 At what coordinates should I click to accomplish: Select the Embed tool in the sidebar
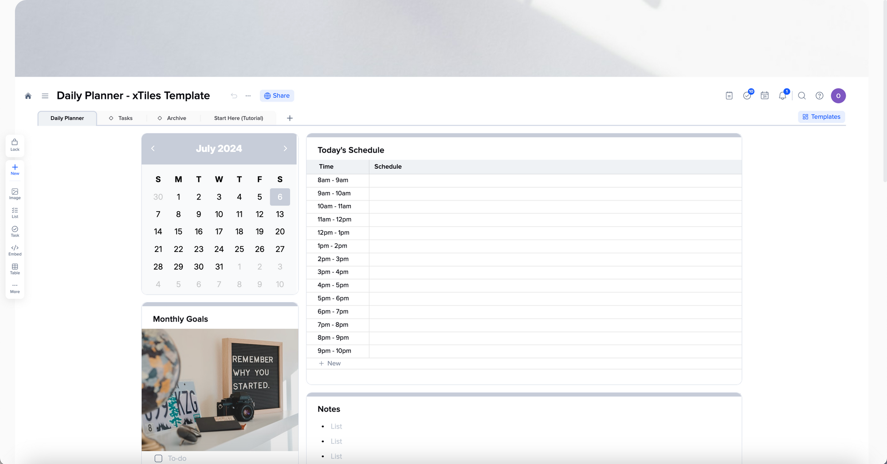[15, 250]
